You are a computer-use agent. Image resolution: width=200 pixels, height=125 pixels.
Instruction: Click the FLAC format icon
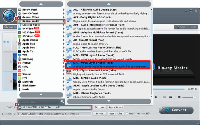pos(69,50)
